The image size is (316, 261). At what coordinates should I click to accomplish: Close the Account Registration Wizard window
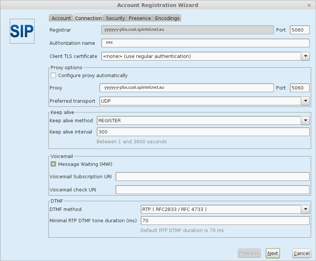[309, 5]
